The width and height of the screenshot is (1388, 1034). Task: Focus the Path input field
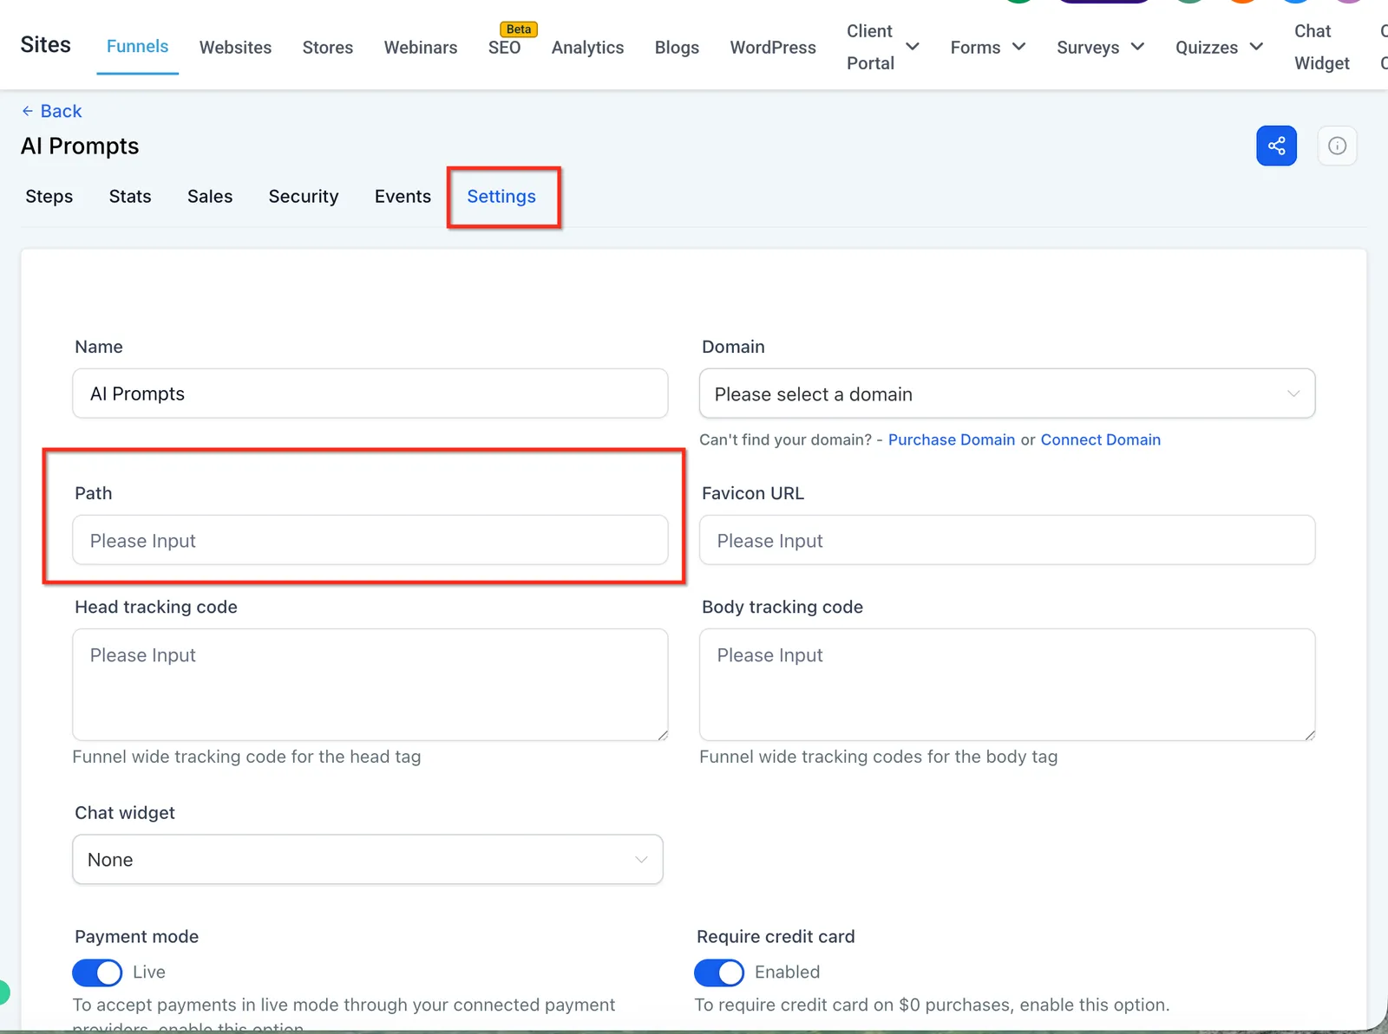tap(370, 540)
